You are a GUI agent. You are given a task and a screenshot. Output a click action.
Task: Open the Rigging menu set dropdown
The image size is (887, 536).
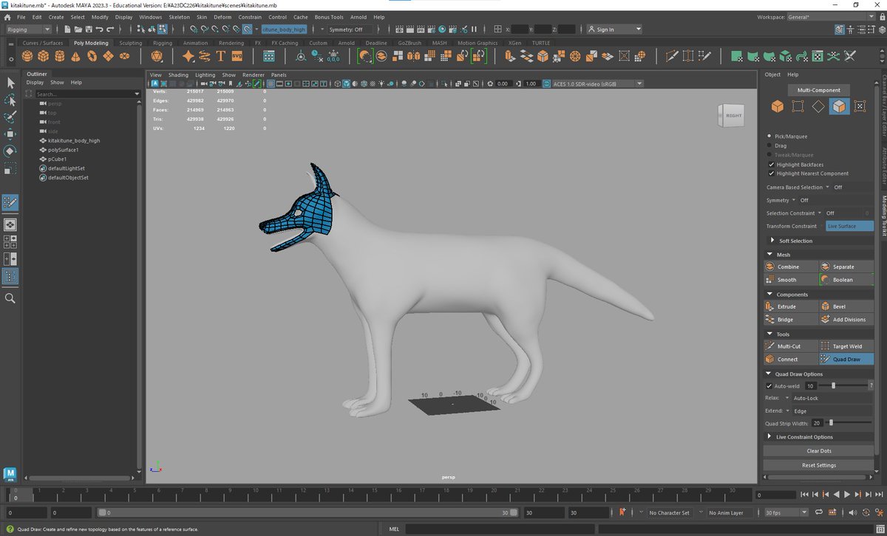pos(28,30)
